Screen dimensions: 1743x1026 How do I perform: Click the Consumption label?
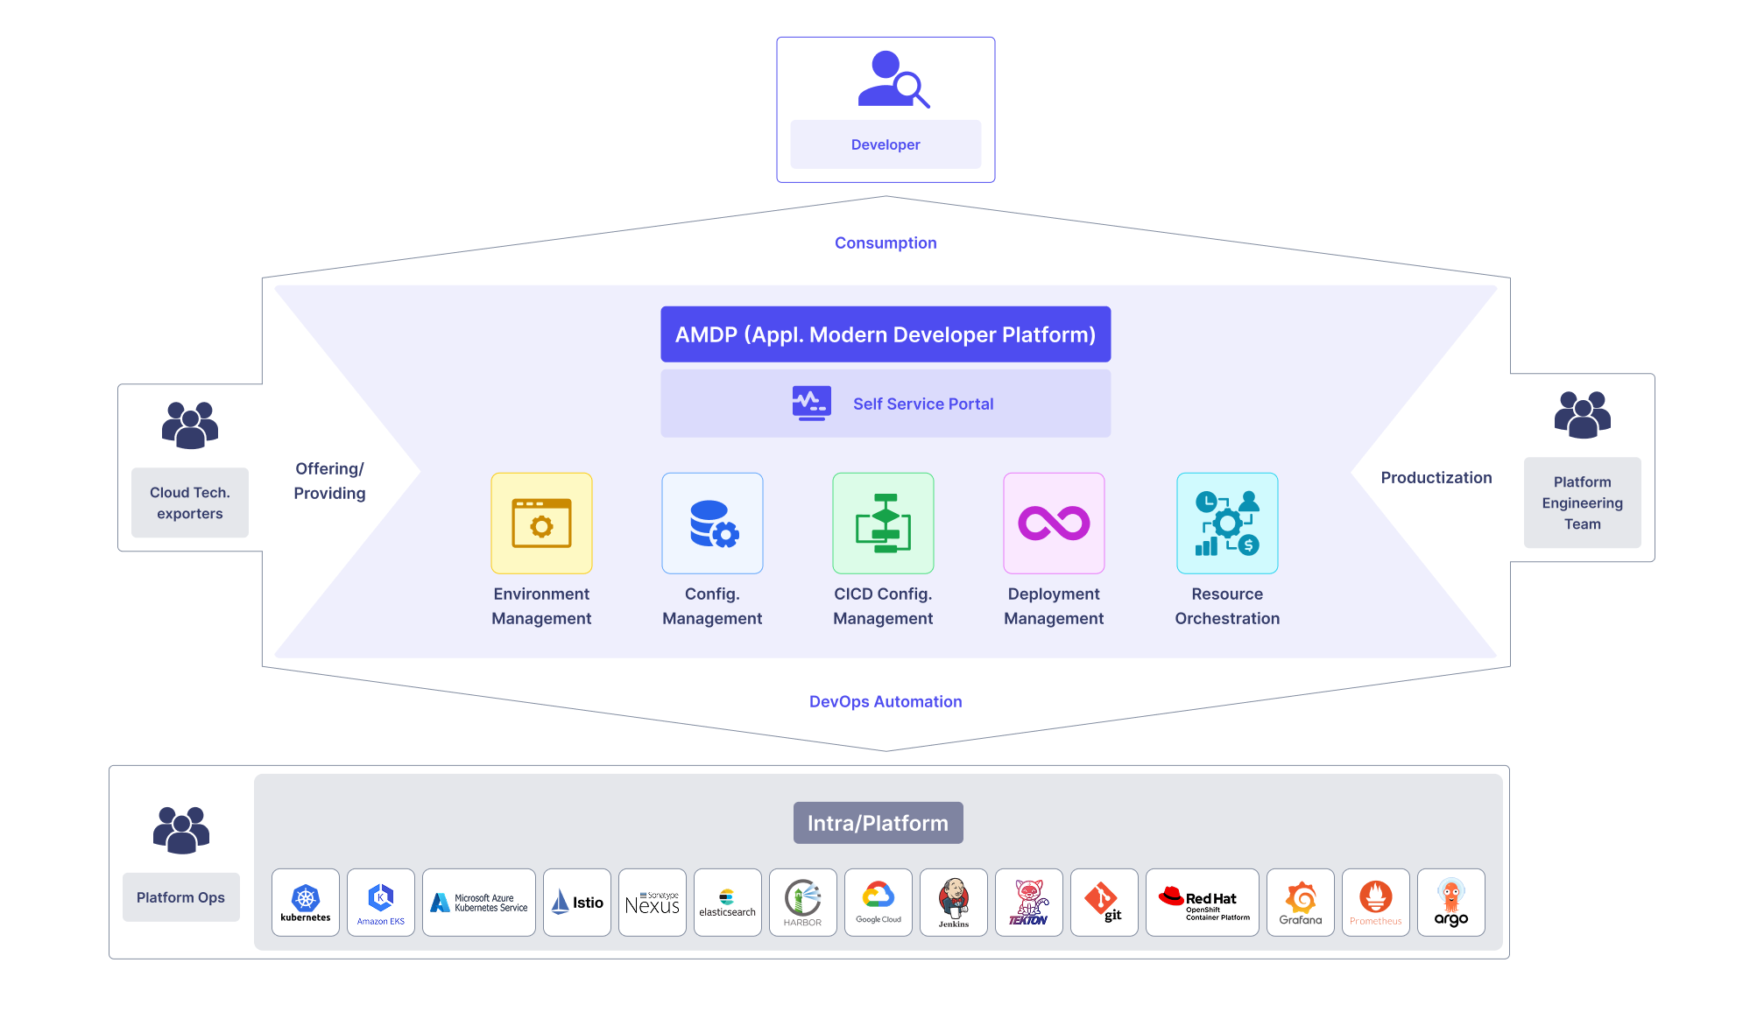click(886, 242)
